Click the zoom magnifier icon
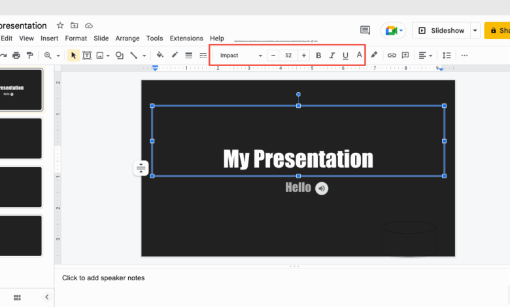The image size is (510, 307). [48, 56]
